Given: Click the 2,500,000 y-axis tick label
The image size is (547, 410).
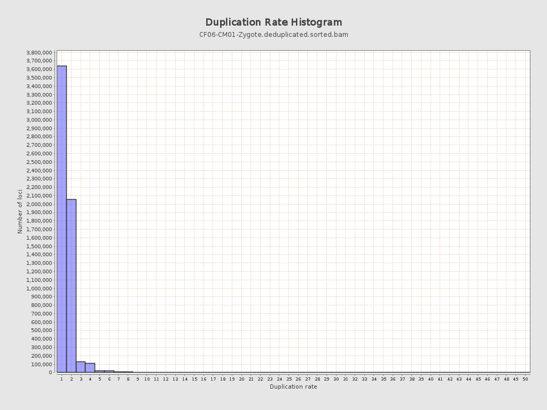Looking at the screenshot, I should [x=40, y=162].
